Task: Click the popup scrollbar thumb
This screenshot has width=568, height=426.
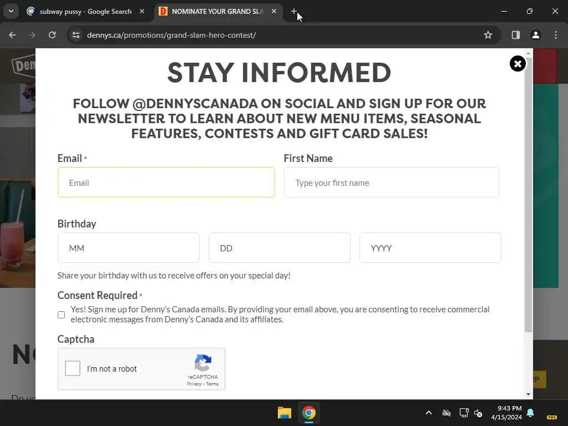Action: point(529,195)
